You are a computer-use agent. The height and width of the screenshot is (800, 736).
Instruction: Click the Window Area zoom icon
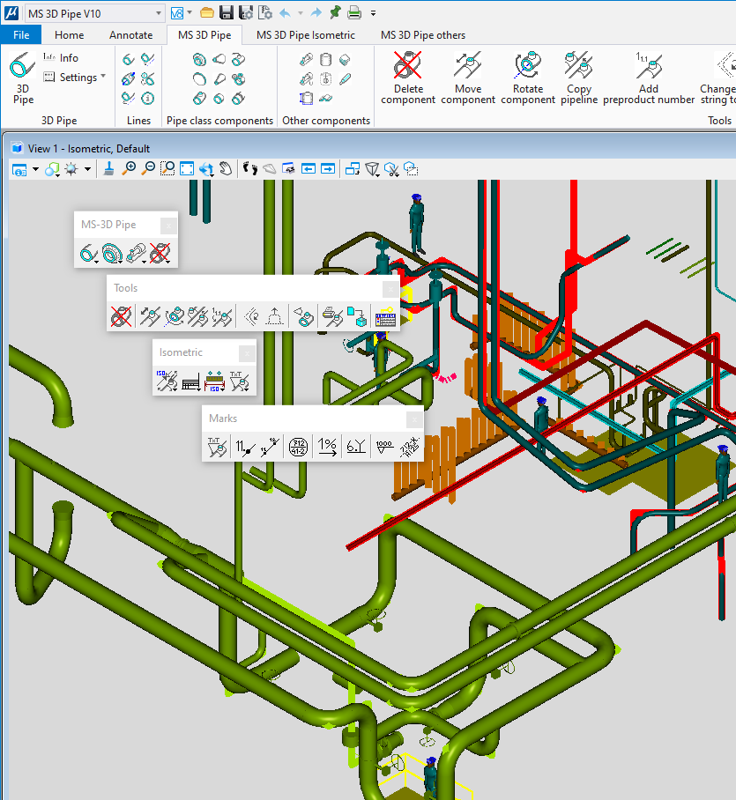coord(167,169)
